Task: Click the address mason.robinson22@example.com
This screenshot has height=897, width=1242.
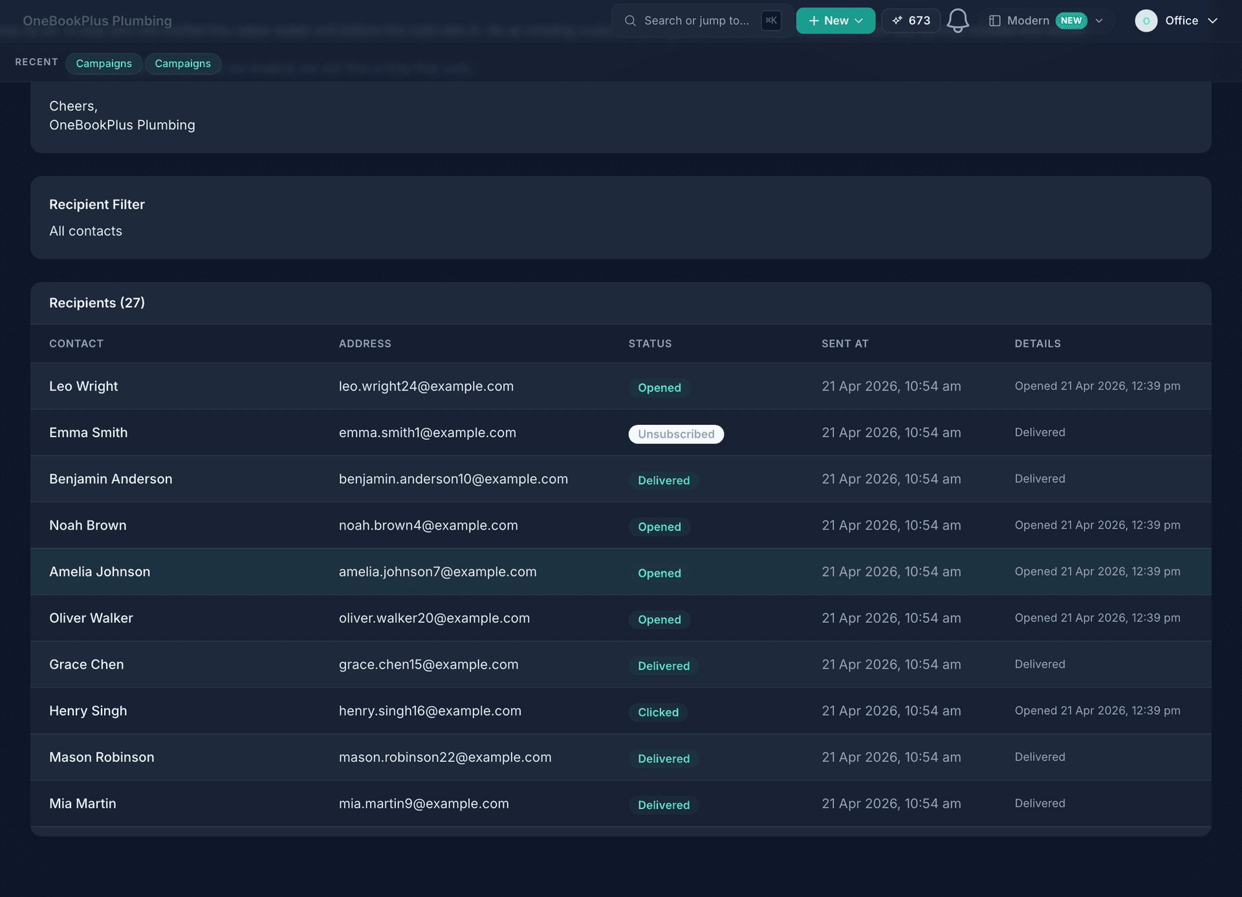Action: pos(445,757)
